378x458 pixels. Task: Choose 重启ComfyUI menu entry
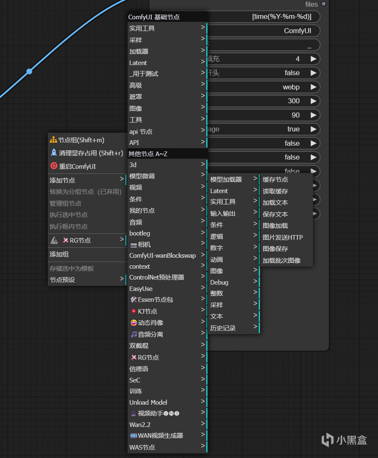point(87,166)
